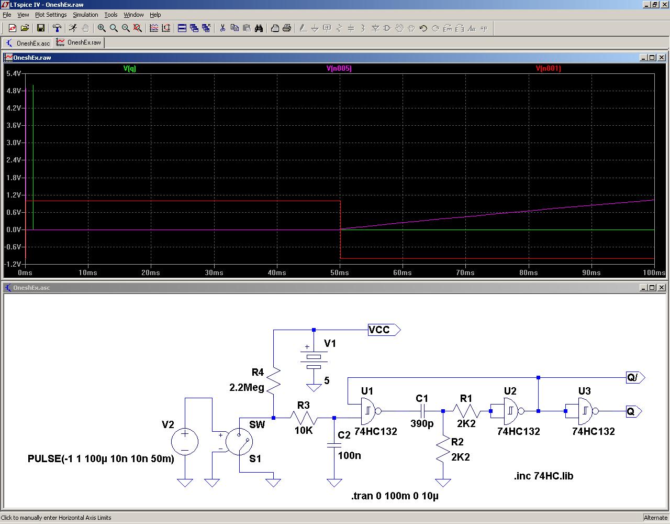The height and width of the screenshot is (524, 670).
Task: Click the Zoom In magnifier icon
Action: point(102,28)
